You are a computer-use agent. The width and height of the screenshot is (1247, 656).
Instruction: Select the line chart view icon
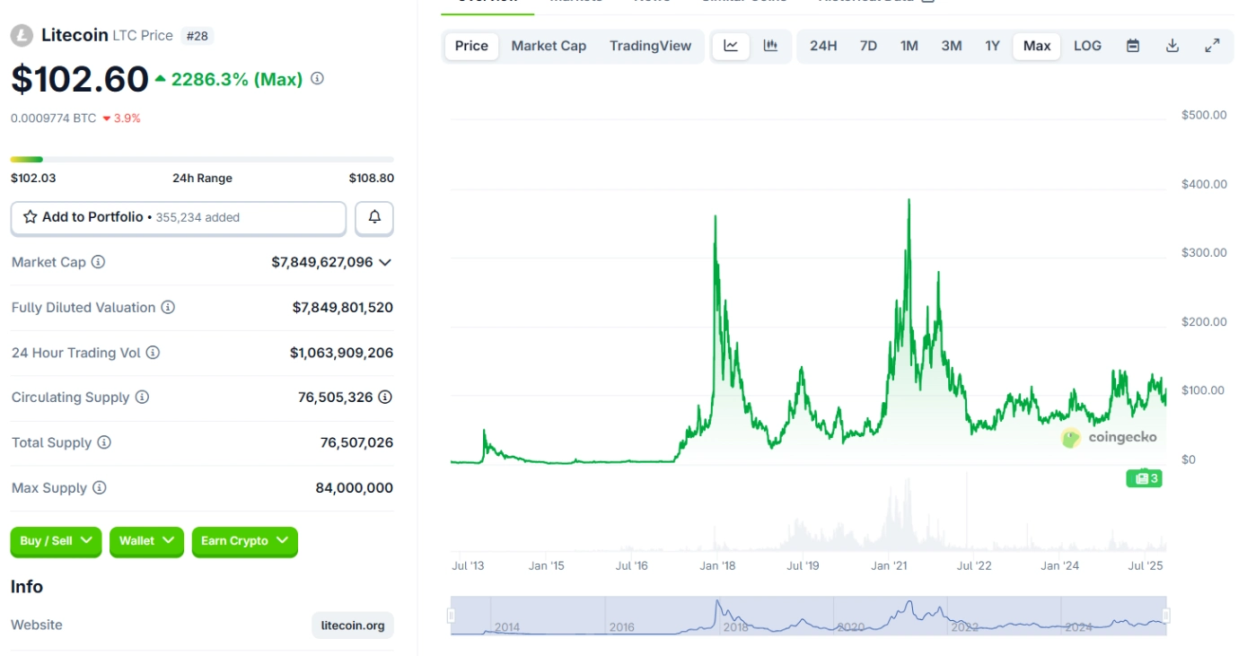[731, 46]
